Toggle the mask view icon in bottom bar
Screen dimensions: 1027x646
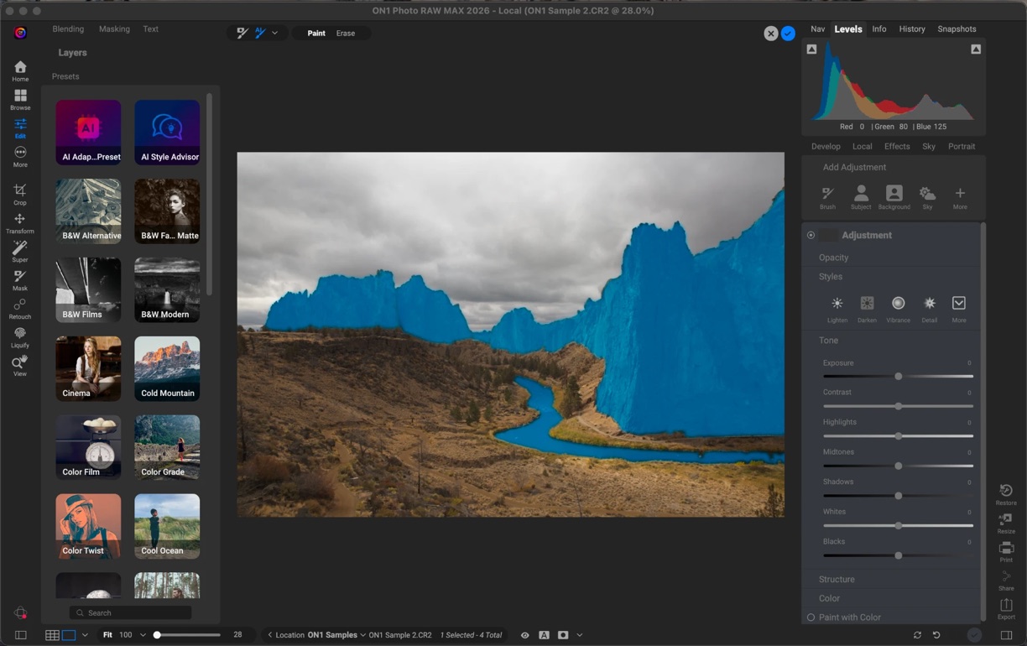563,635
